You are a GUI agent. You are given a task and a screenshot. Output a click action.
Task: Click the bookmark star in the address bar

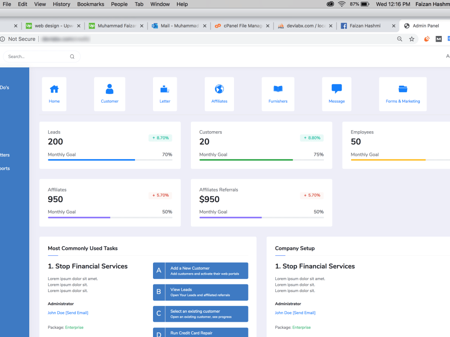(x=411, y=39)
